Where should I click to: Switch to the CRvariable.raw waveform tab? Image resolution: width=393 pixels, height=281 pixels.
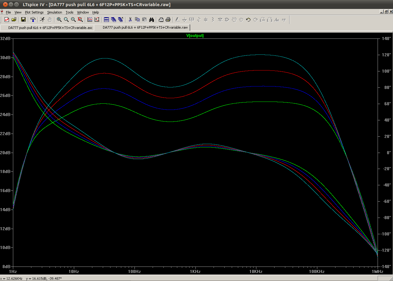click(x=142, y=27)
